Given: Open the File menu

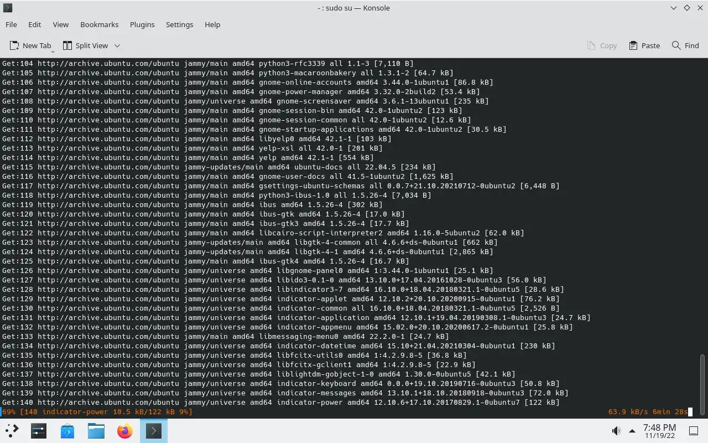Looking at the screenshot, I should [11, 24].
